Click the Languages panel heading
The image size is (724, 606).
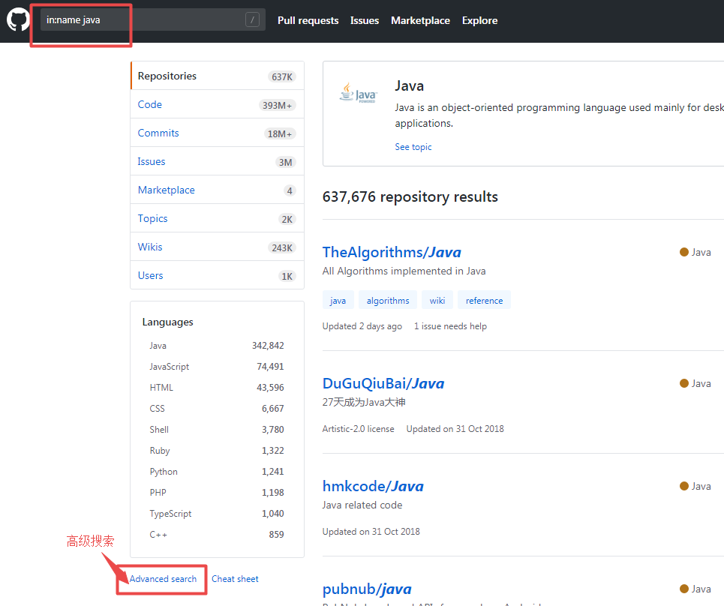click(x=167, y=322)
